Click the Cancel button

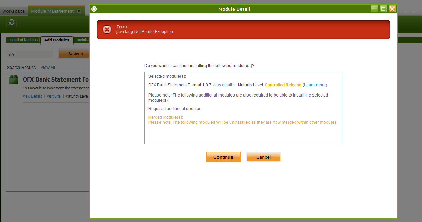pos(264,157)
